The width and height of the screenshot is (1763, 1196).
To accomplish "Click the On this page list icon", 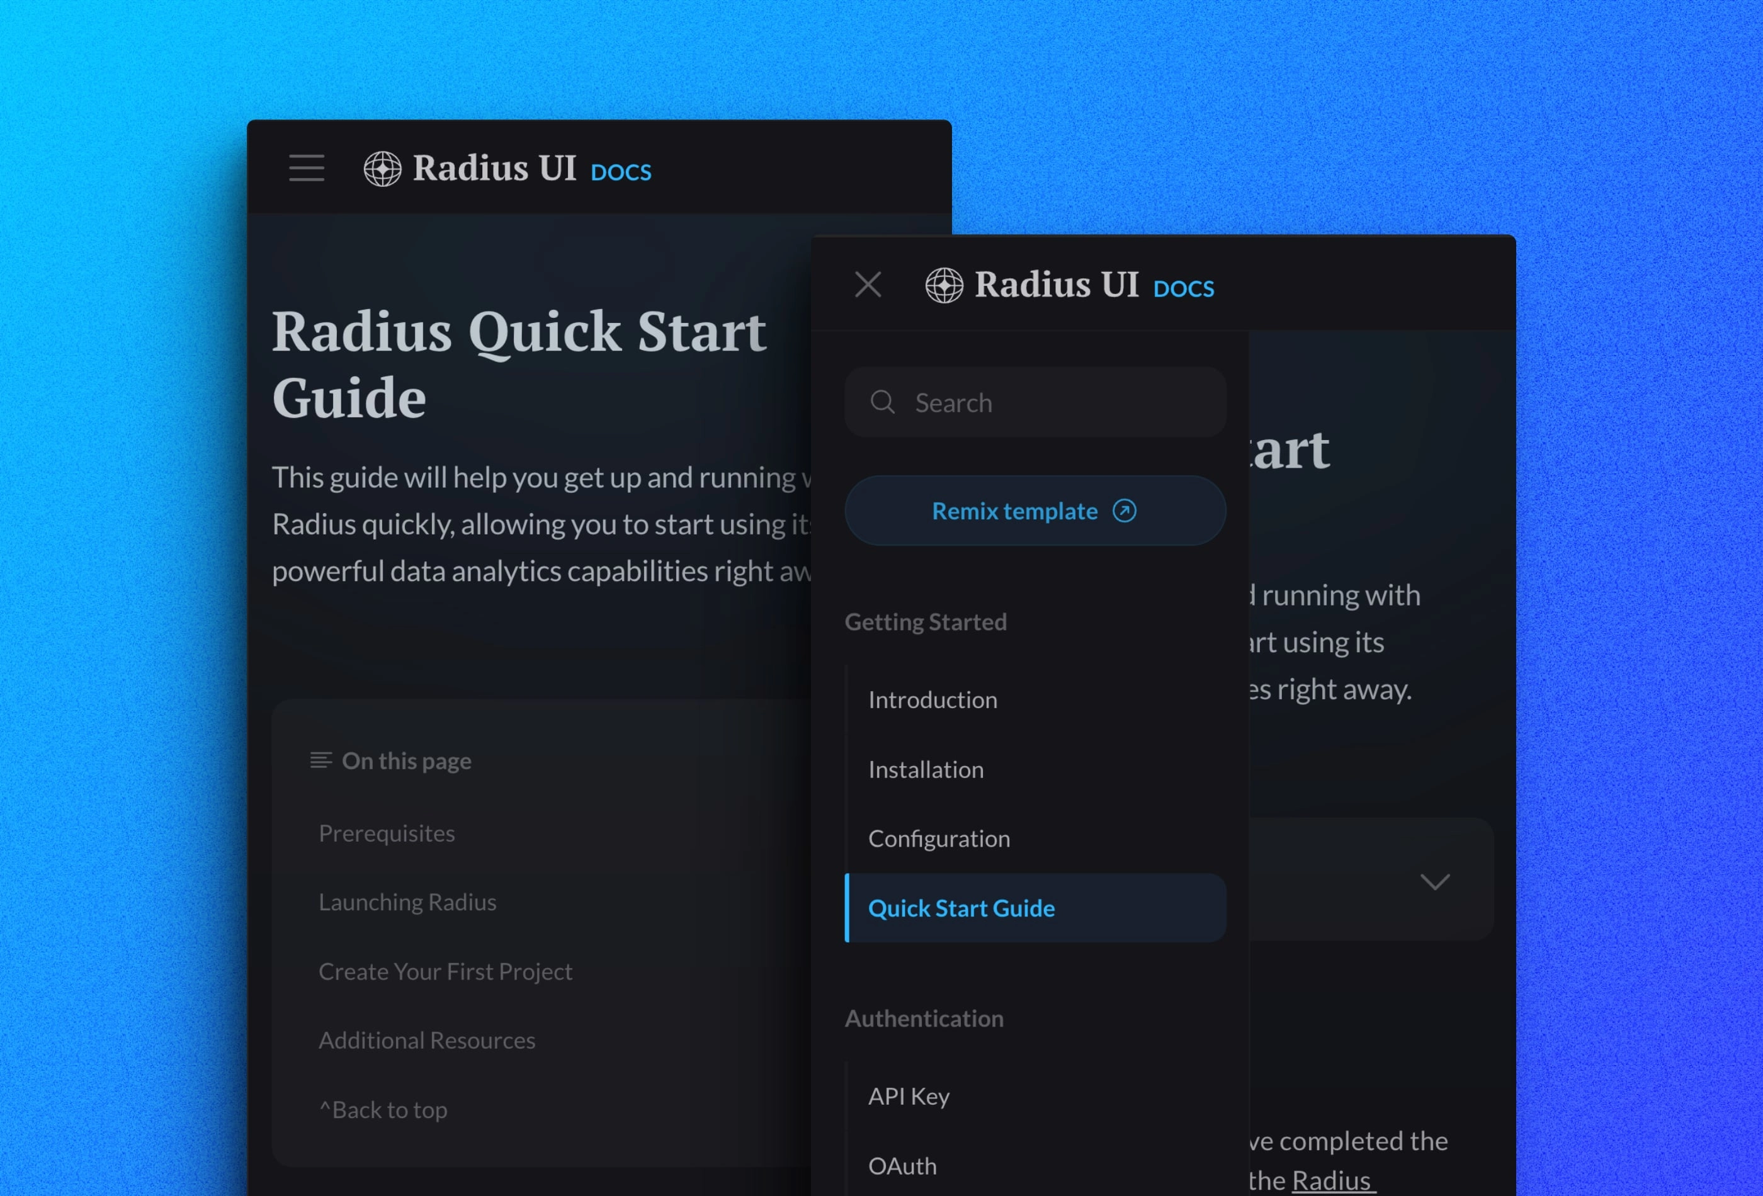I will [x=321, y=760].
